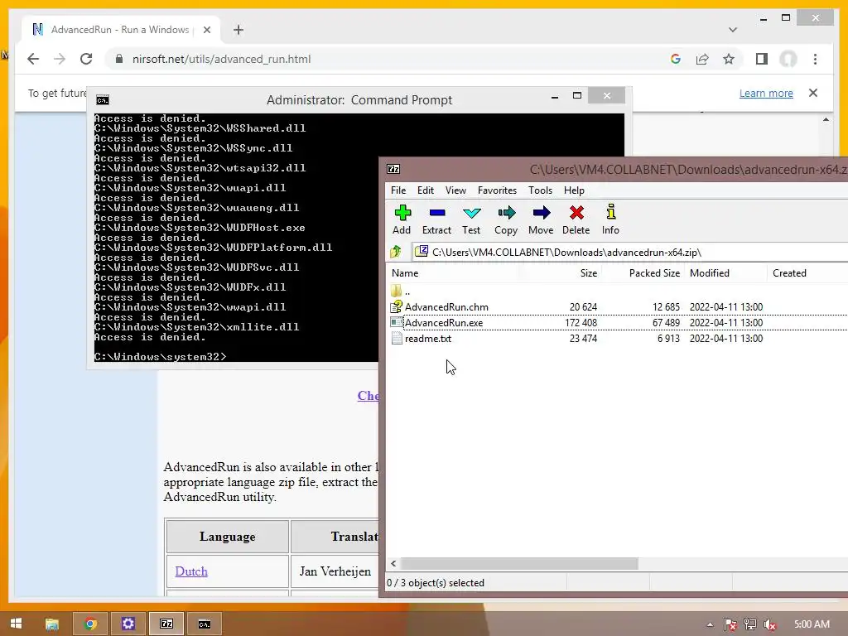Switch to Chrome from the taskbar
The image size is (848, 636).
pos(90,624)
